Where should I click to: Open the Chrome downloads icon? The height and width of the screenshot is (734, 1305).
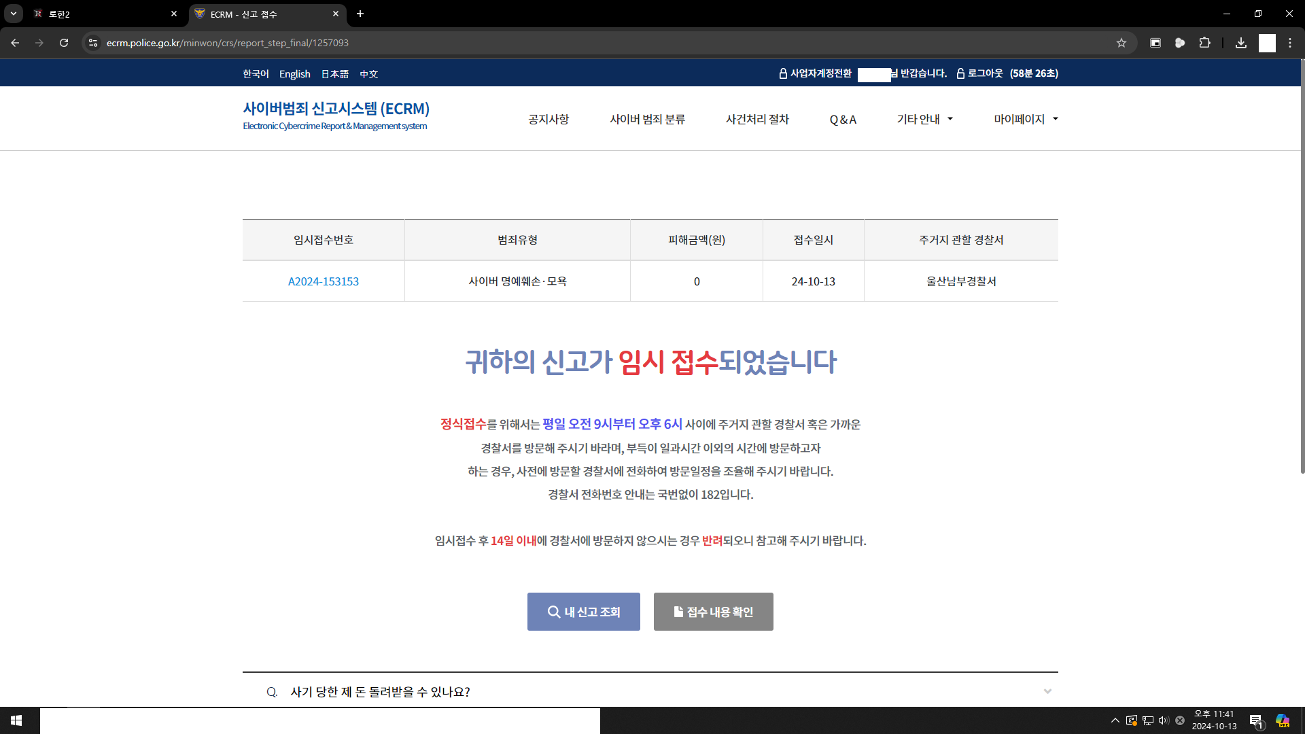[x=1241, y=43]
